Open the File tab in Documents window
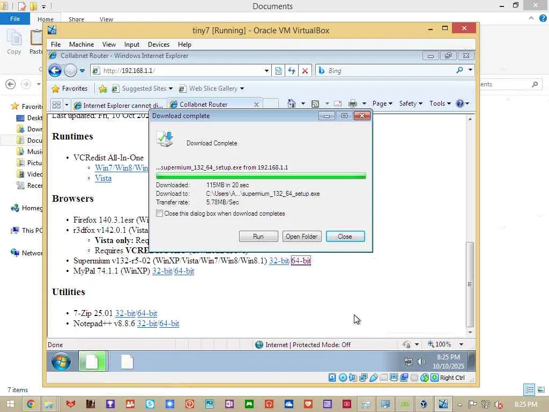 click(14, 19)
